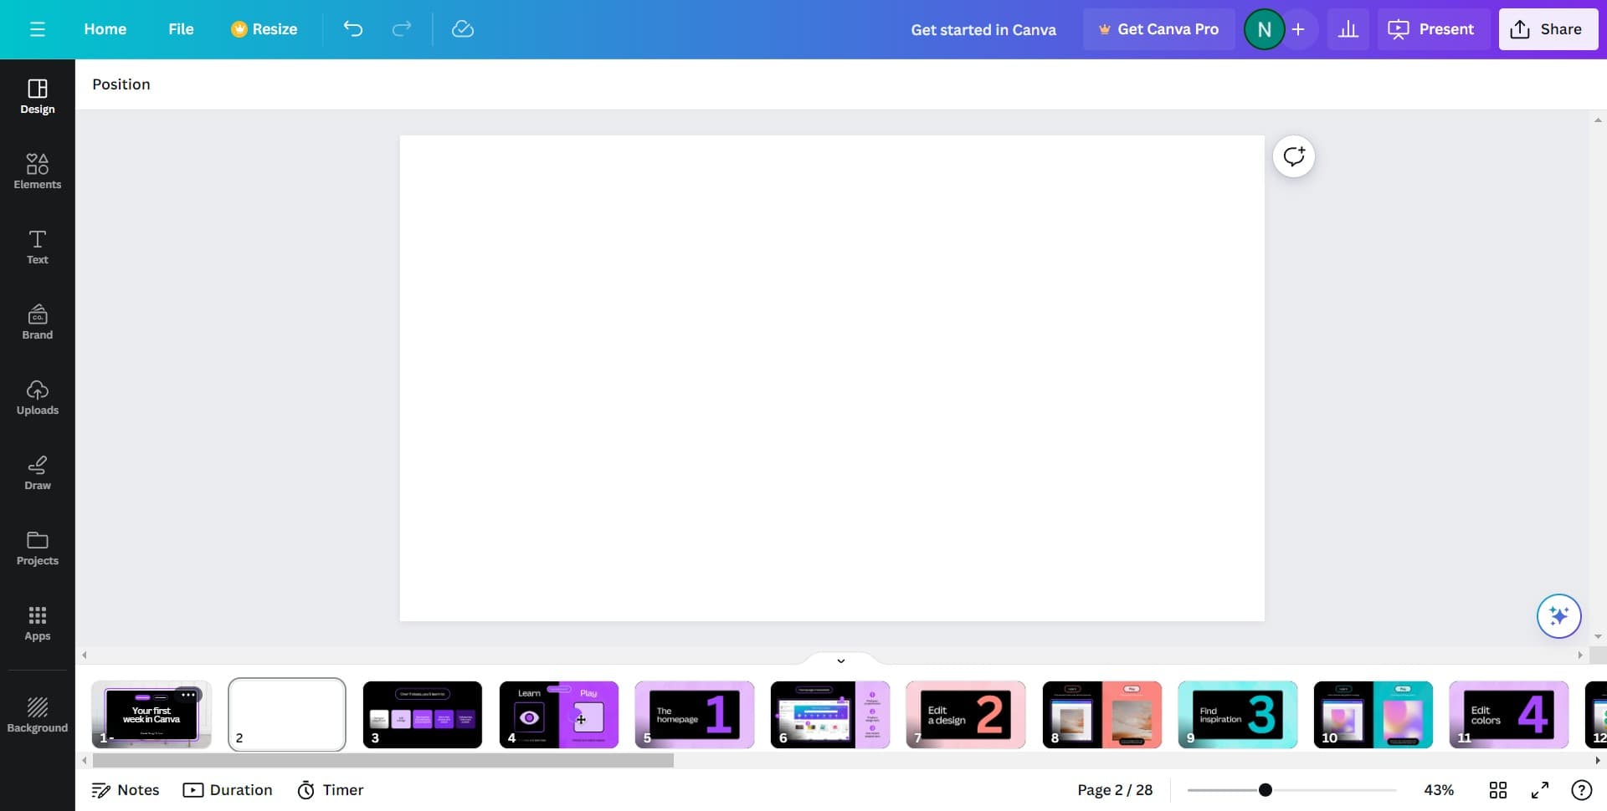Screen dimensions: 1607x811
Task: Click the Undo arrow in the toolbar
Action: coord(352,28)
